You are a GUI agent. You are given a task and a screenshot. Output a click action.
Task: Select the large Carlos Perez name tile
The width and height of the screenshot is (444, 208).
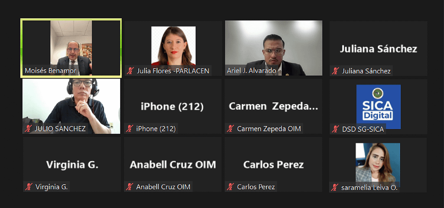(x=274, y=164)
